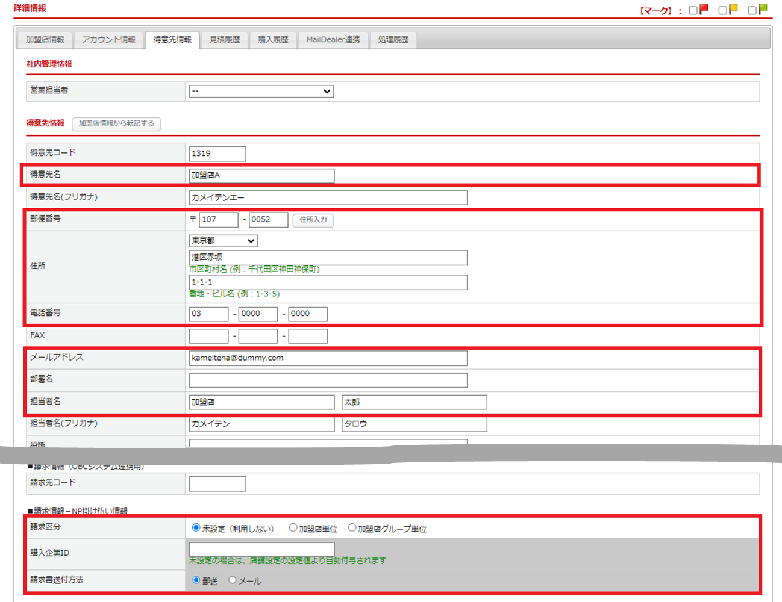The width and height of the screenshot is (782, 602).
Task: Go to the 見積履歴 tab
Action: tap(225, 40)
